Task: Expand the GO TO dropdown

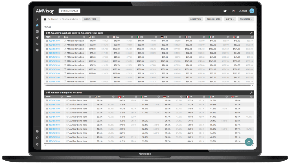Action: pos(230,19)
